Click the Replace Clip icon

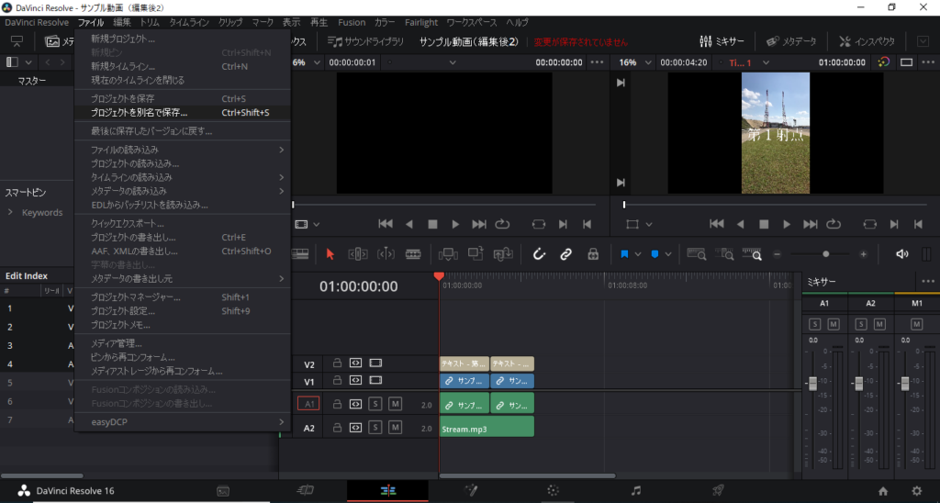click(502, 254)
